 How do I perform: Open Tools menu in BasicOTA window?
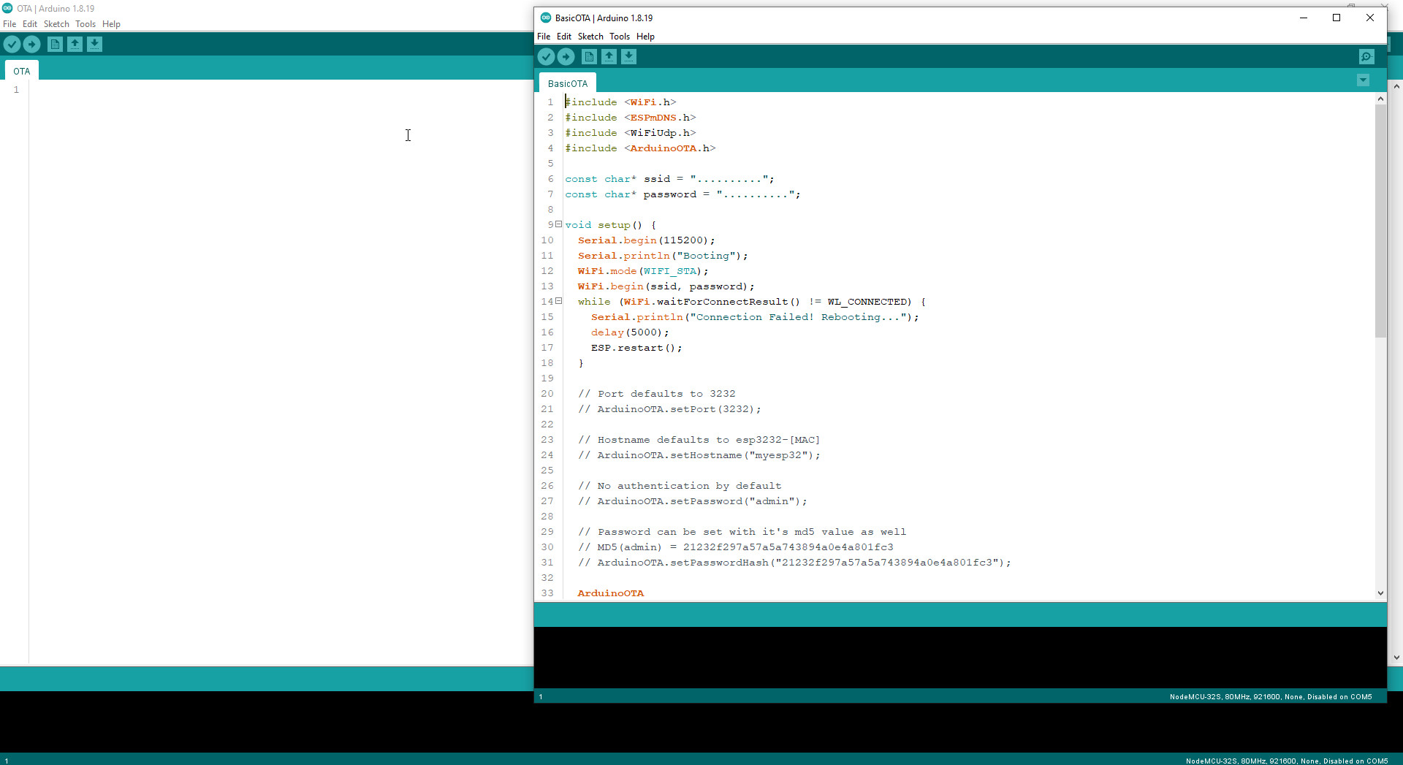pos(620,37)
